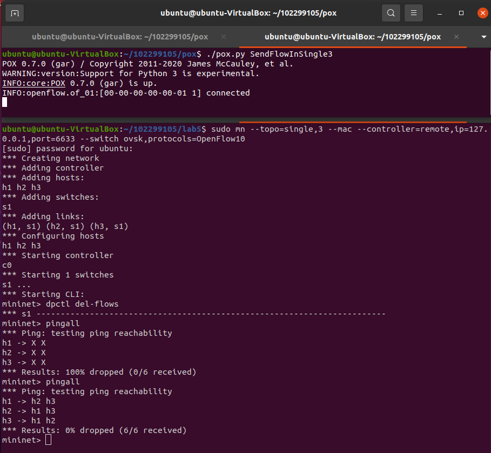This screenshot has height=453, width=491.
Task: Minimize the terminal window
Action: click(x=440, y=13)
